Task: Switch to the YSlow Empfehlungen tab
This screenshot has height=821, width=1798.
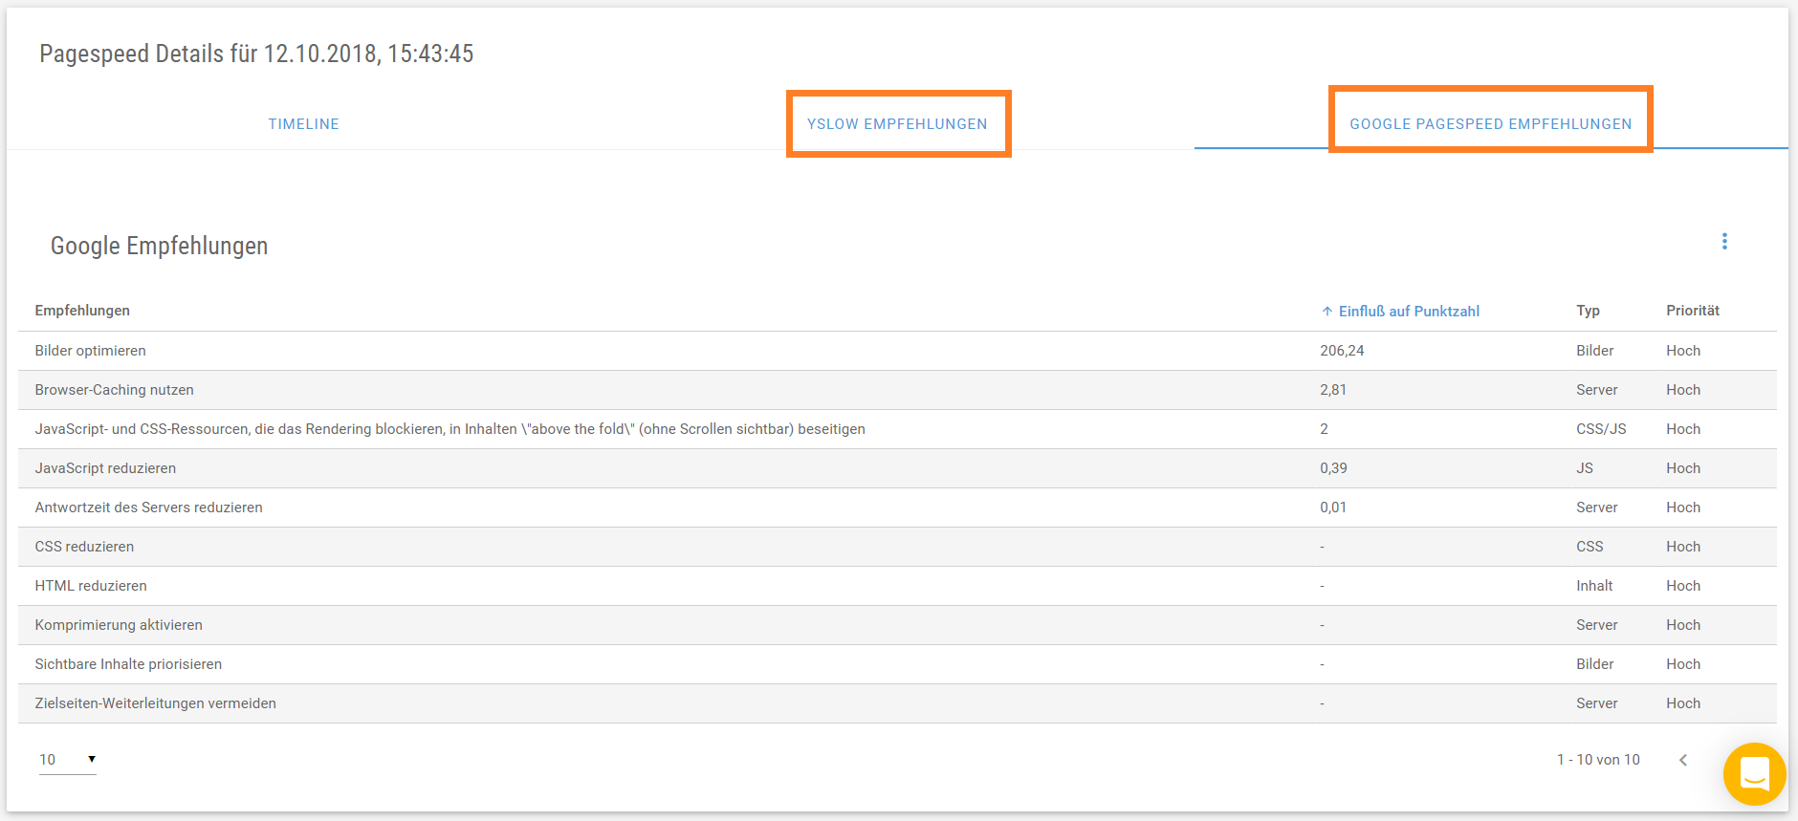Action: [897, 124]
